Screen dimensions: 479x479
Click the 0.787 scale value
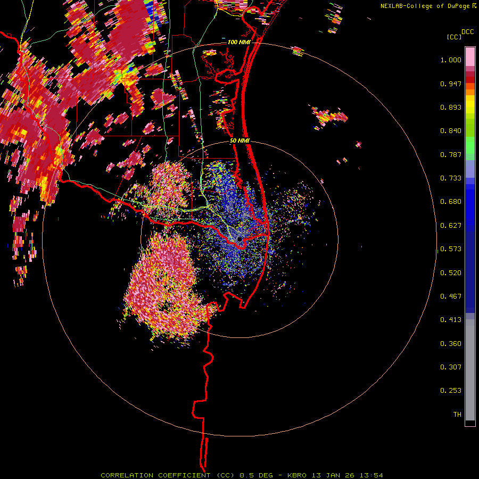point(451,154)
